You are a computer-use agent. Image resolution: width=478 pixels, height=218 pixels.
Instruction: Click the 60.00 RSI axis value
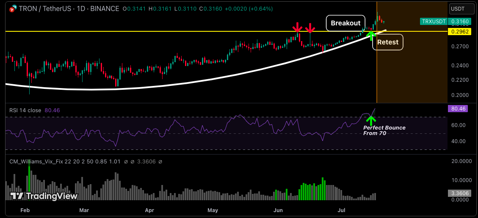[x=458, y=125]
